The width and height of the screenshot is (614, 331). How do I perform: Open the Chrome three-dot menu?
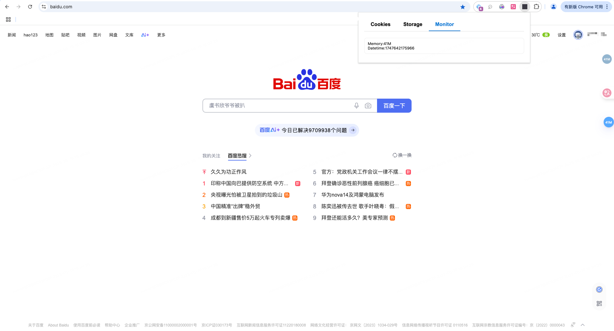pos(607,7)
